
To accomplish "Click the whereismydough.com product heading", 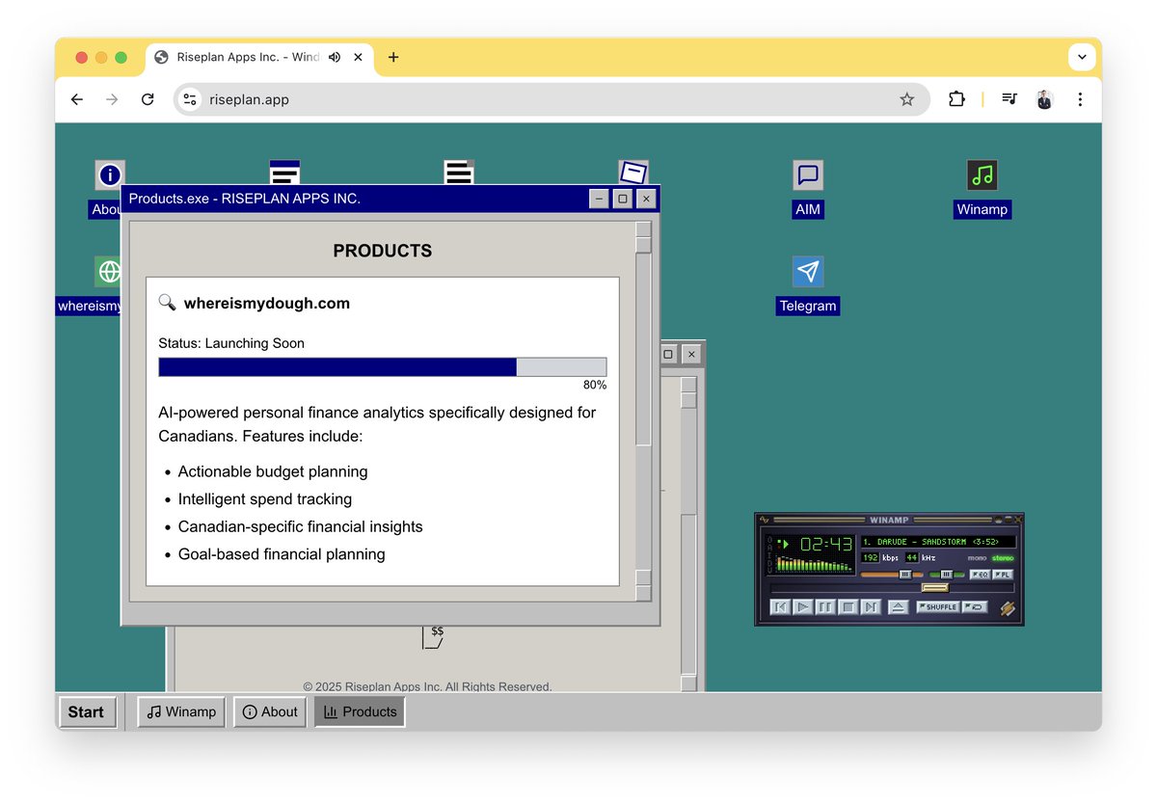I will [267, 303].
